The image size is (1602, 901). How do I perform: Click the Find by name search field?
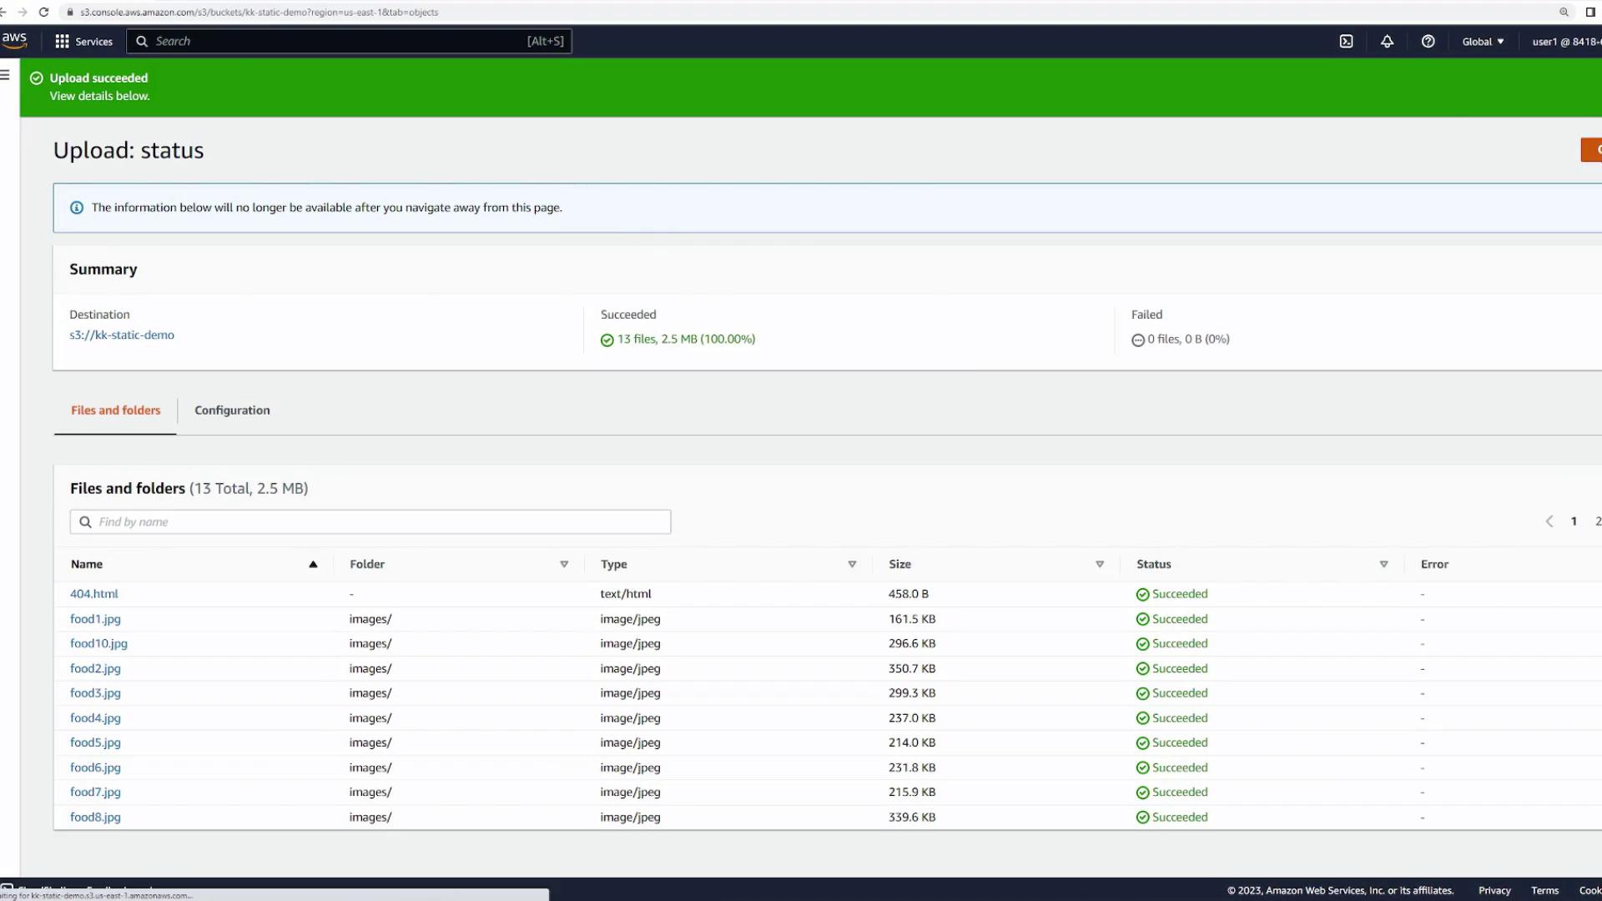click(x=370, y=522)
